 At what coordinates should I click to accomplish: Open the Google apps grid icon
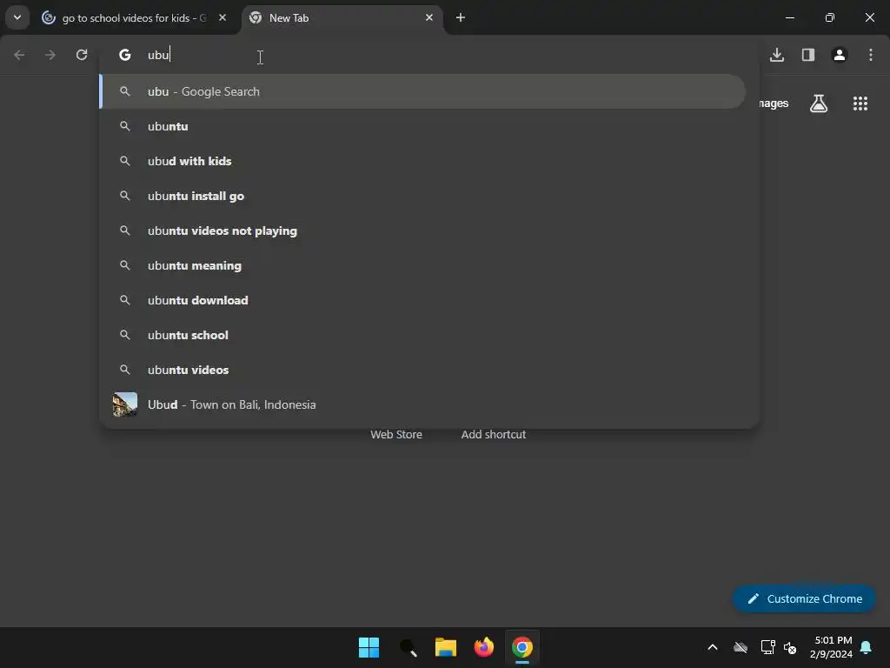click(x=860, y=104)
